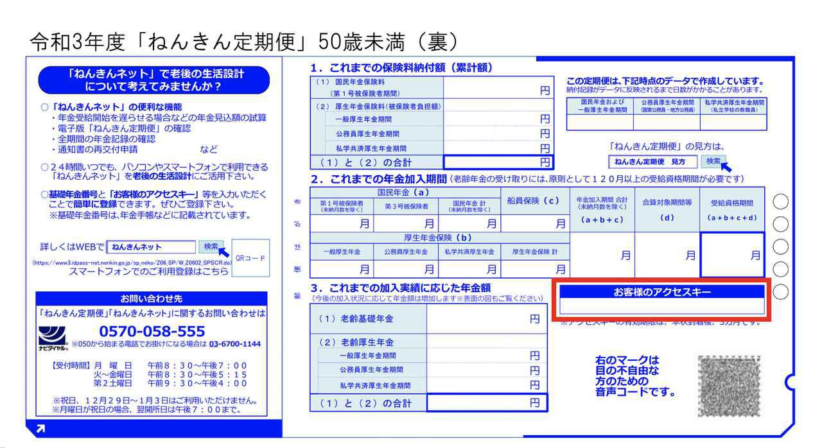Image resolution: width=822 pixels, height=448 pixels.
Task: Click phone number 03-6700-1144
Action: tap(234, 344)
